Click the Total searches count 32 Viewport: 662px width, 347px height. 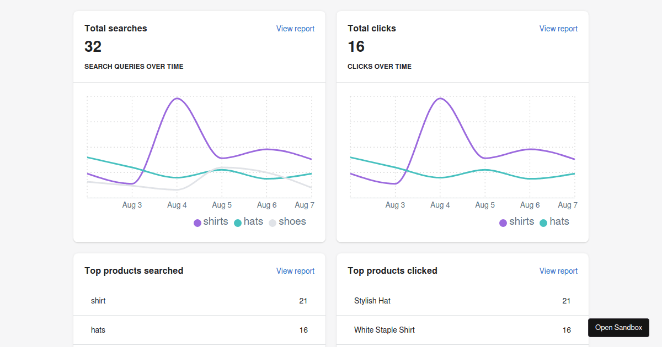[93, 47]
